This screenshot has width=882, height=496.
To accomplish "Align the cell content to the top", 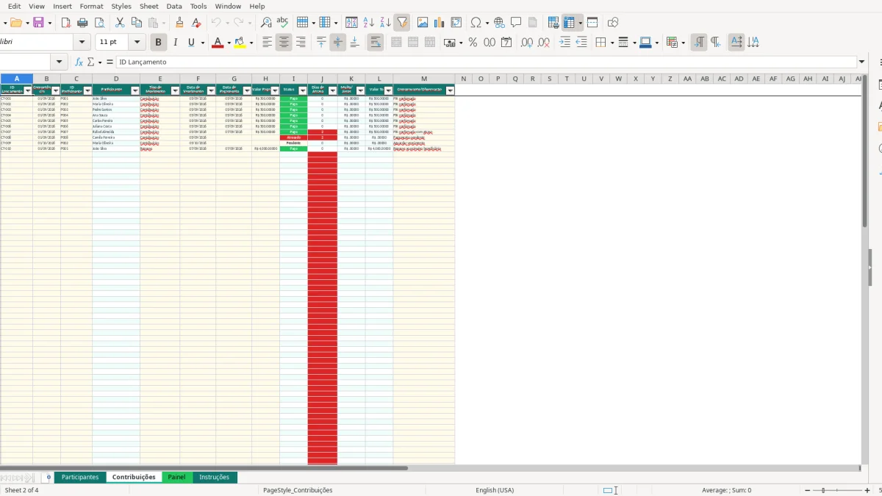I will click(321, 43).
